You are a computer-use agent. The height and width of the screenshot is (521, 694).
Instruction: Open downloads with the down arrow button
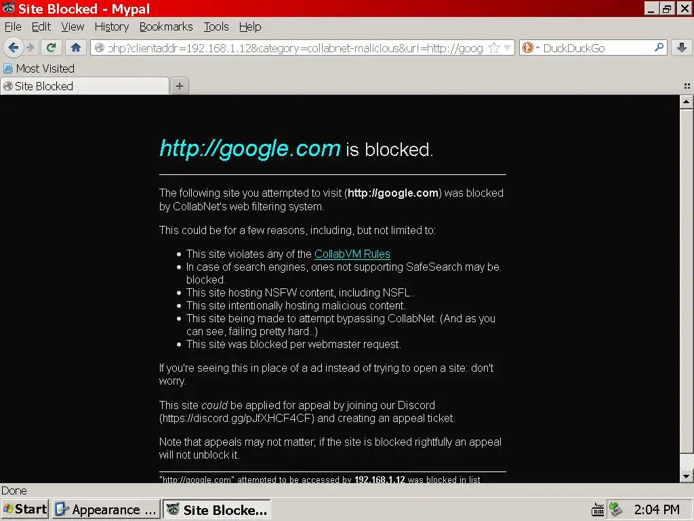tap(682, 47)
